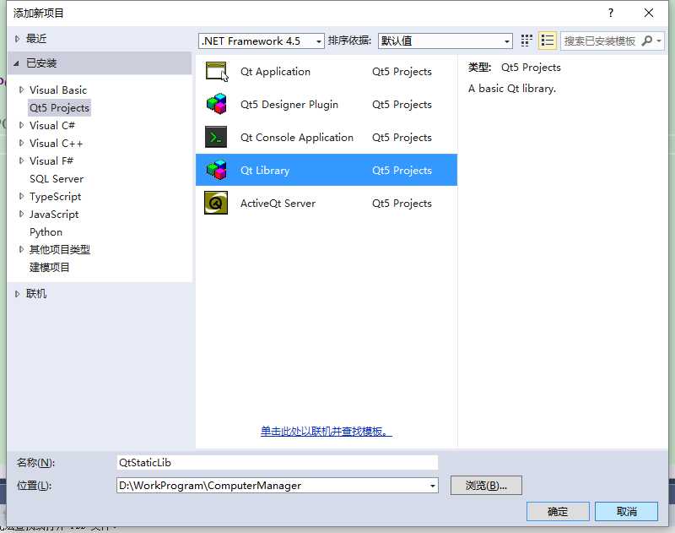Select the Qt Library cubes icon

coord(216,170)
